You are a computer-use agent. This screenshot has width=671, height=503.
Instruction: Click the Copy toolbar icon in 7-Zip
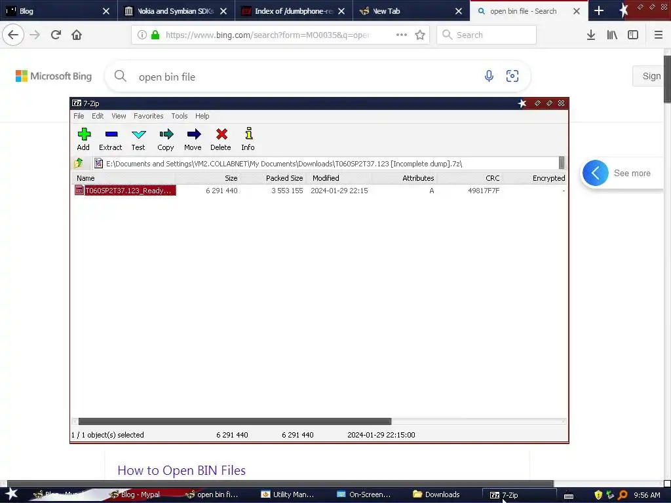[x=166, y=139]
